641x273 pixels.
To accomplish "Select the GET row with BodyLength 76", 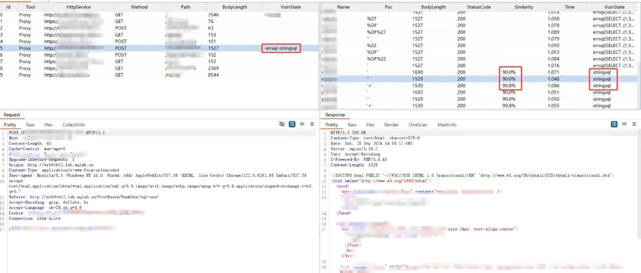I will click(159, 22).
